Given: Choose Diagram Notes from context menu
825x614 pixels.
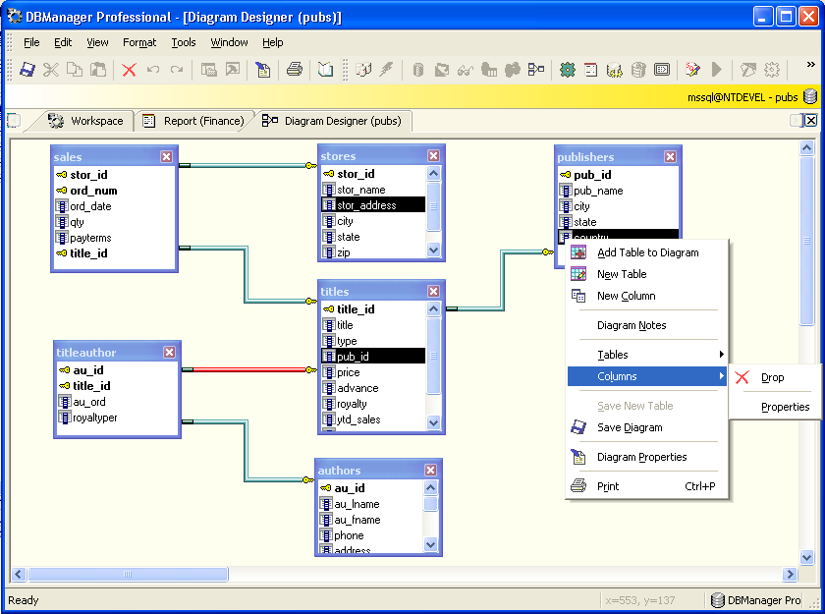Looking at the screenshot, I should 646,325.
